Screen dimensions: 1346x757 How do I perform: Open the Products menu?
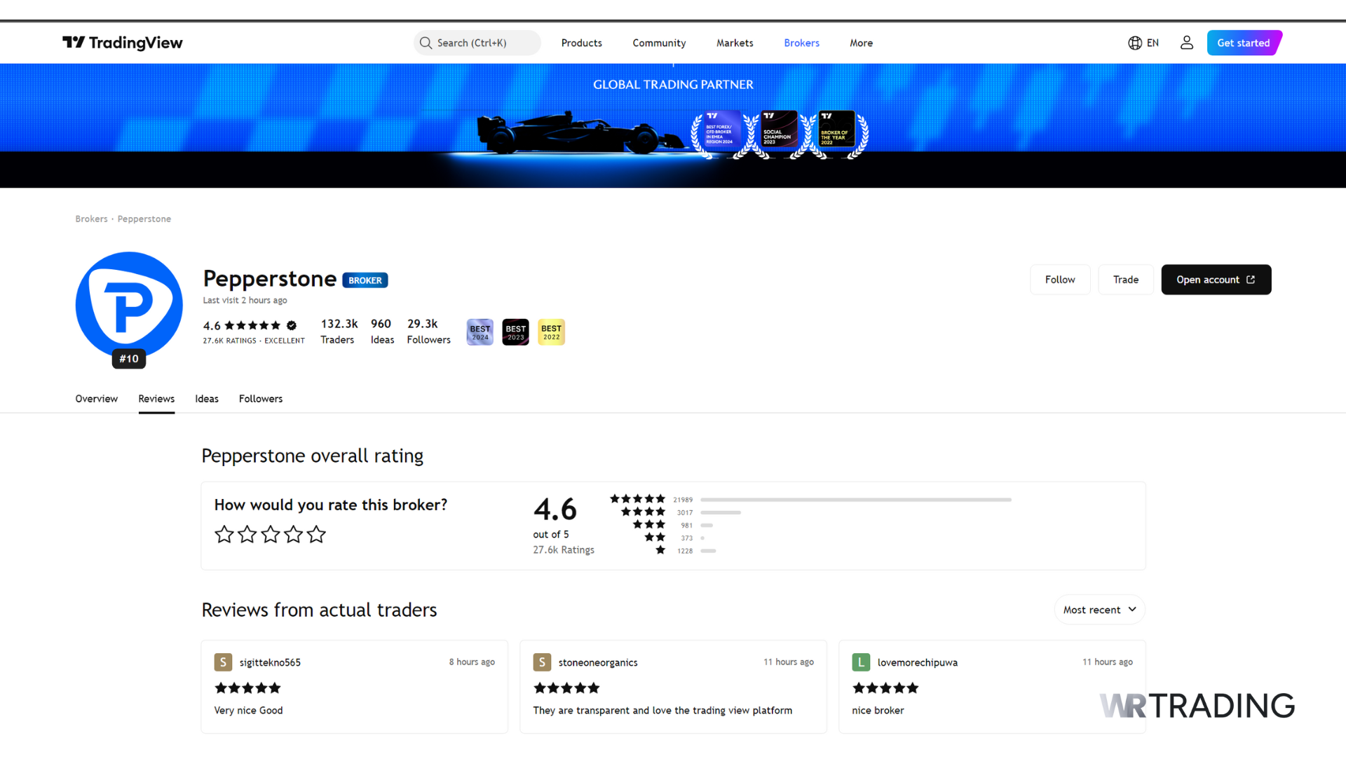[581, 43]
